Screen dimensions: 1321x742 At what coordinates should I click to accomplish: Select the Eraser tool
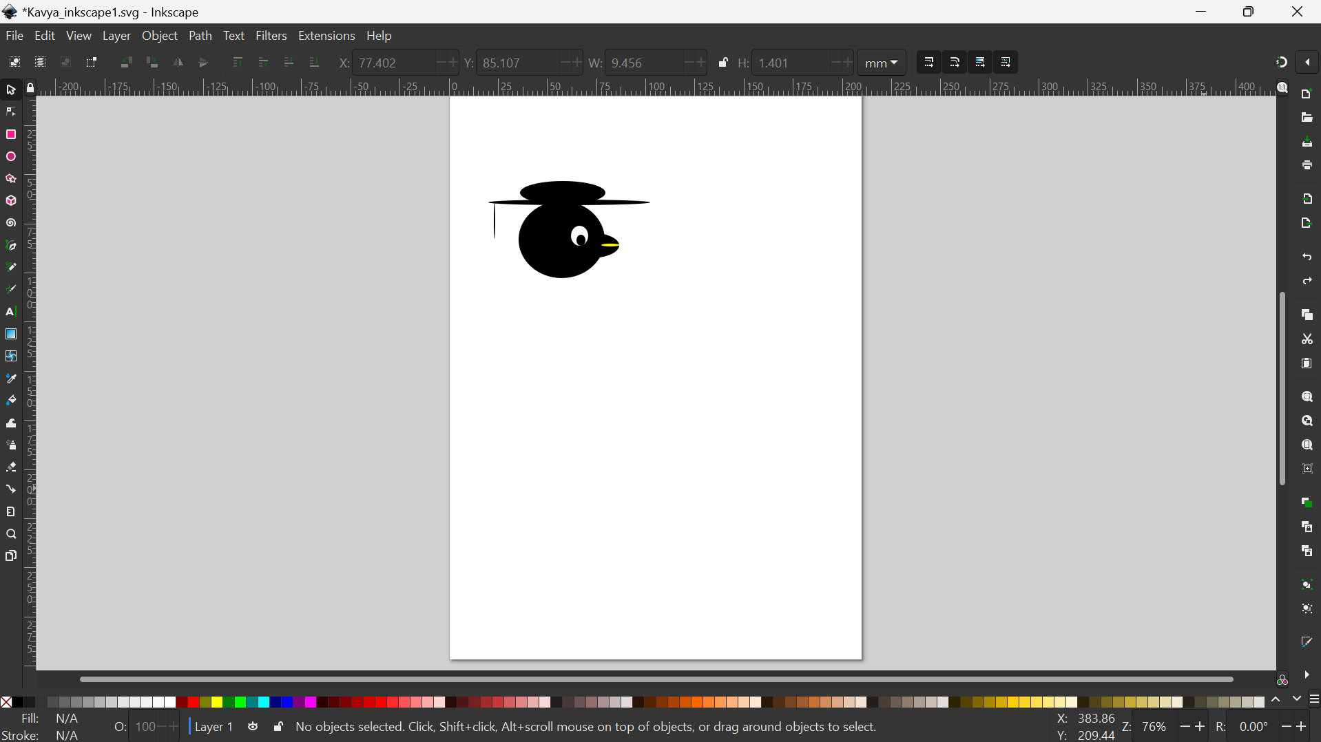[11, 467]
